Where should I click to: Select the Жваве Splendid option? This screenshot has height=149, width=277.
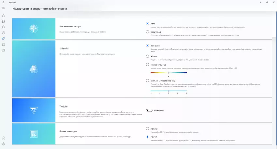148,56
